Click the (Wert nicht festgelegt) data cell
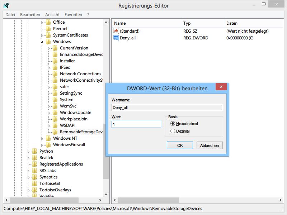The height and width of the screenshot is (215, 287). pos(248,31)
